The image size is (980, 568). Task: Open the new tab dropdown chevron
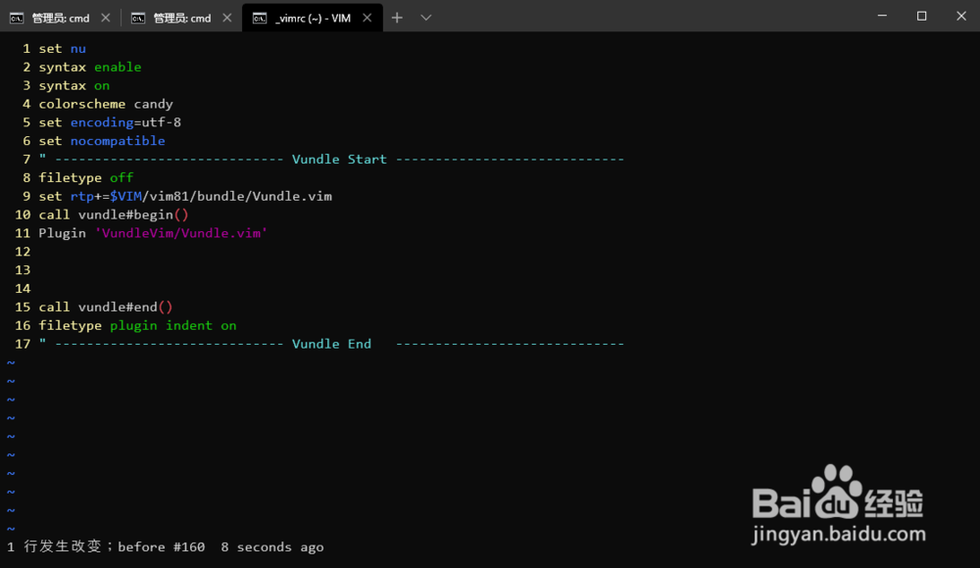tap(424, 17)
